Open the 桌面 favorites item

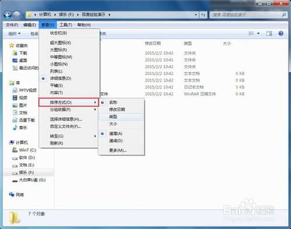click(20, 60)
